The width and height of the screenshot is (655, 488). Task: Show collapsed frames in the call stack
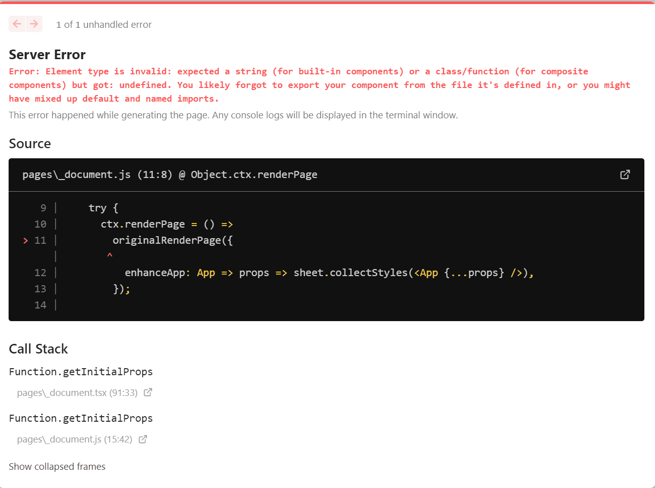point(57,466)
